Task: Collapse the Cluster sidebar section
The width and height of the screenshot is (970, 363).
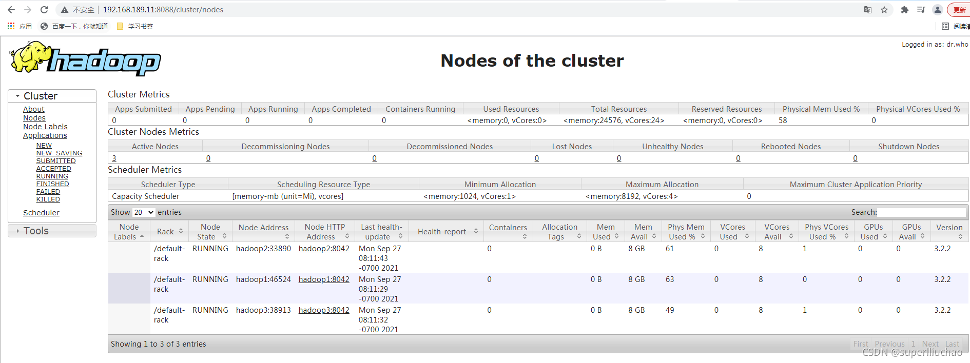Action: point(52,96)
